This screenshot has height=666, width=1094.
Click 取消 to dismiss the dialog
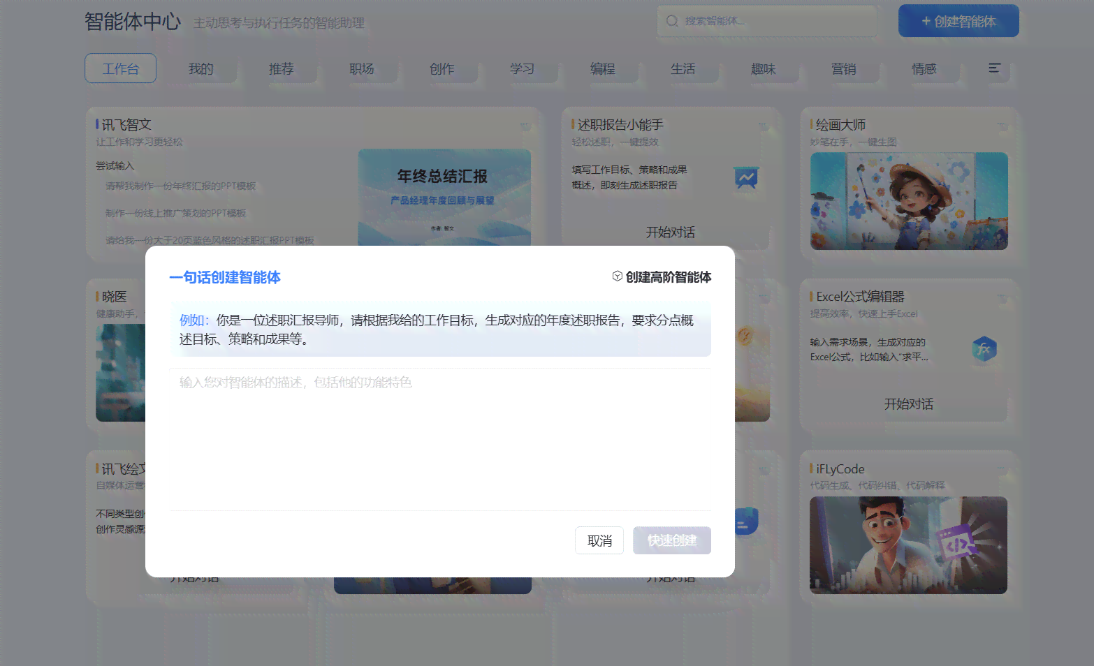599,540
